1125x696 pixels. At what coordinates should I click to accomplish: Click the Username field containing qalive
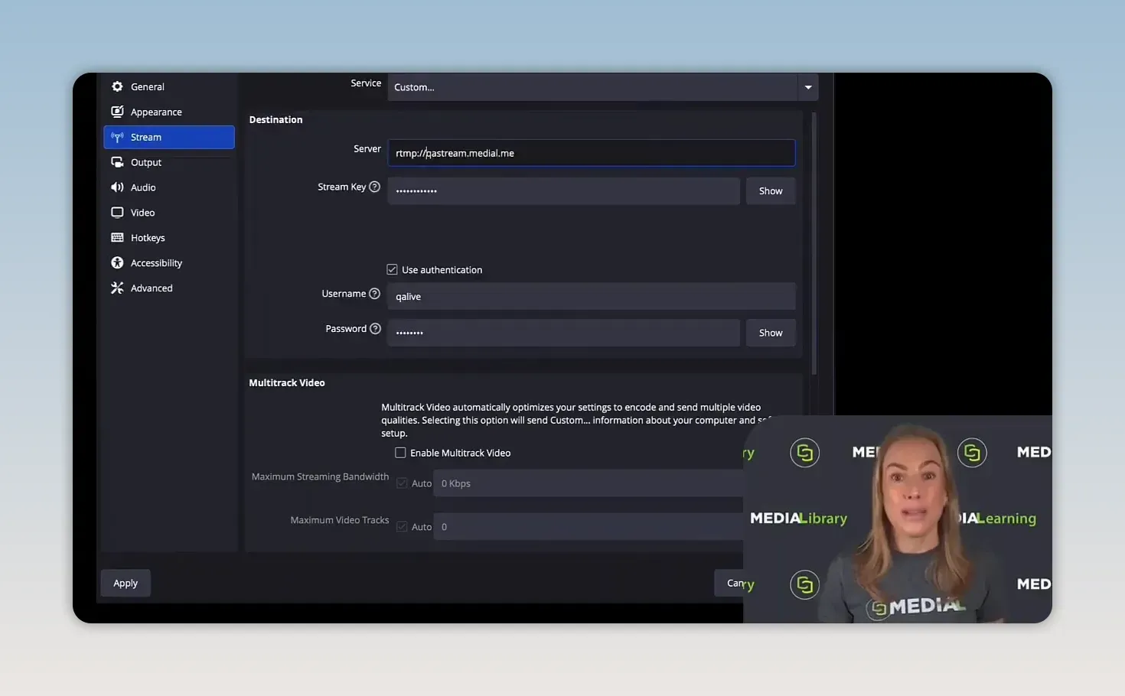(x=592, y=297)
